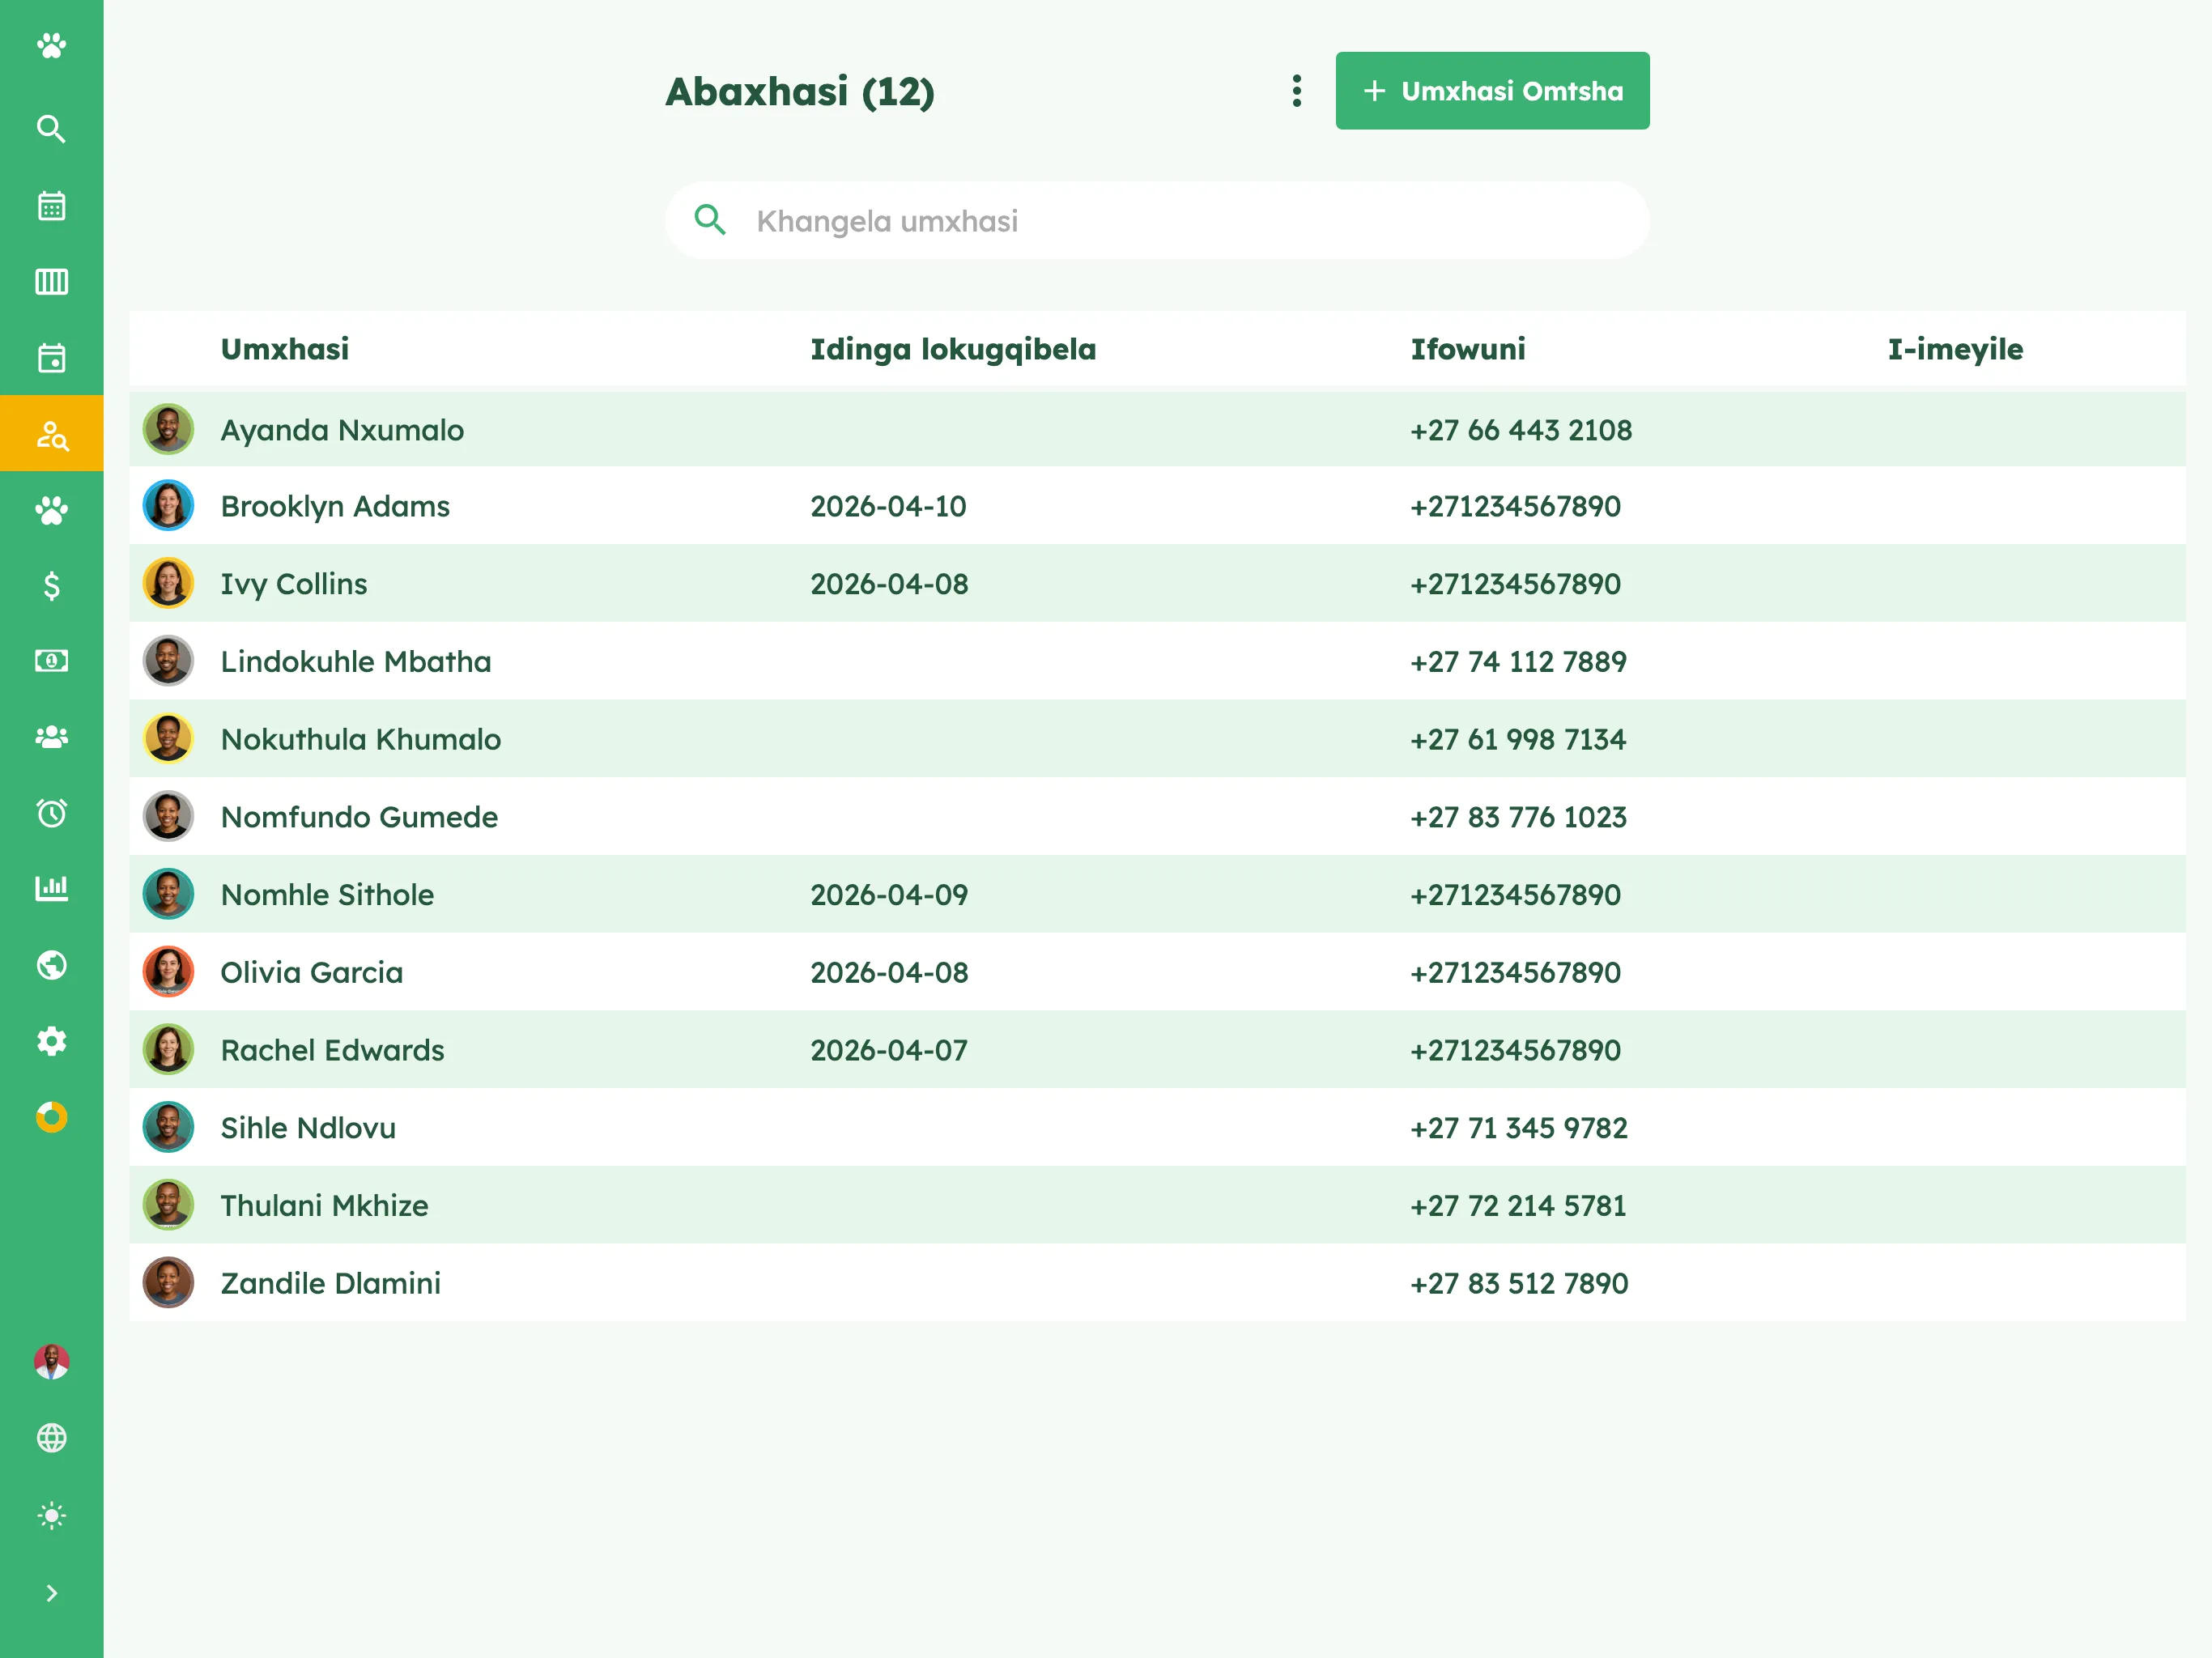
Task: Open the bar chart reports icon
Action: [51, 888]
